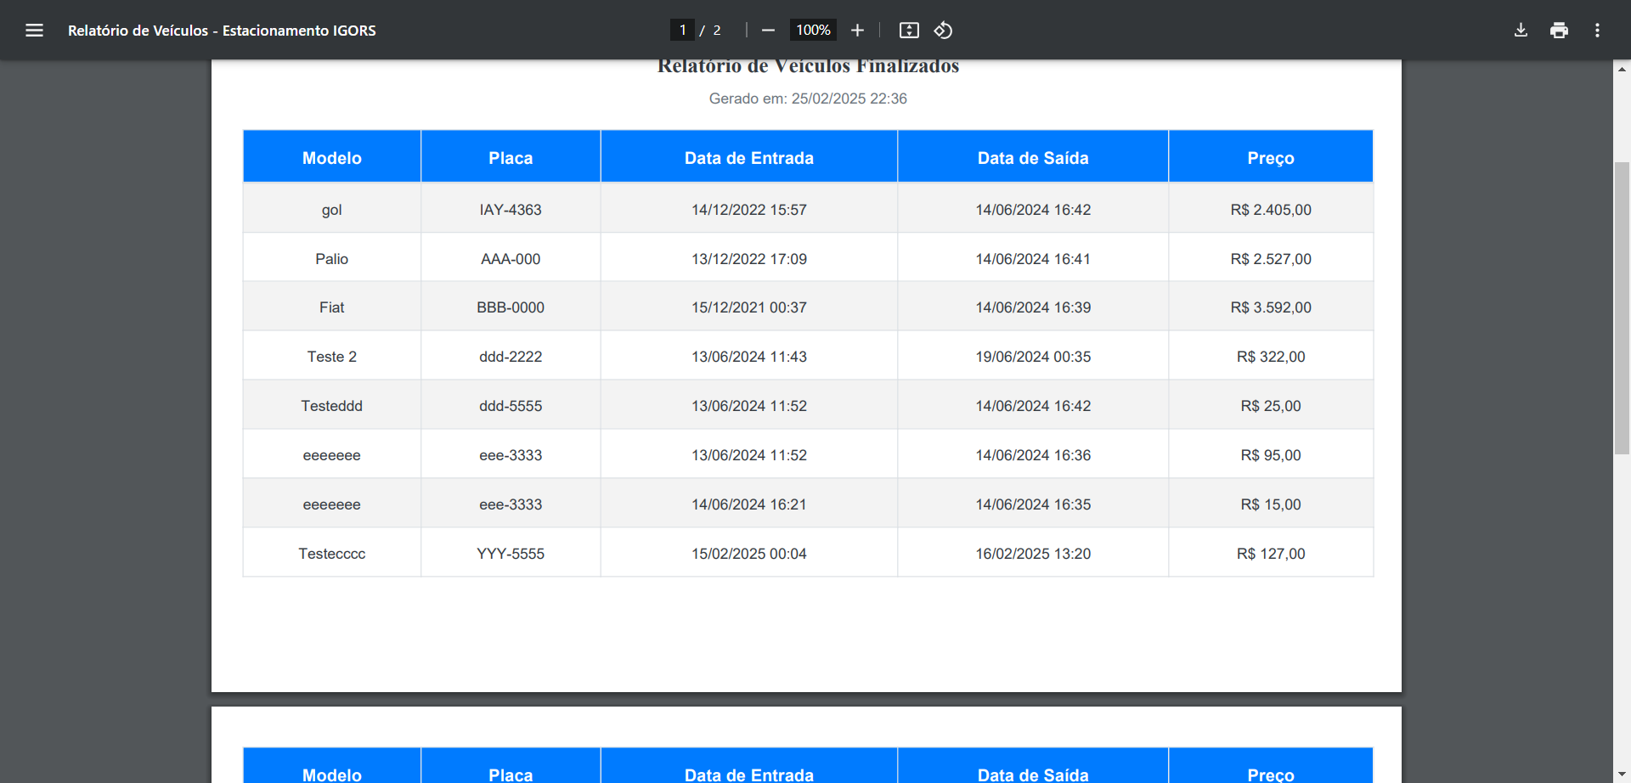Print the vehicle report
The height and width of the screenshot is (783, 1631).
pos(1559,31)
